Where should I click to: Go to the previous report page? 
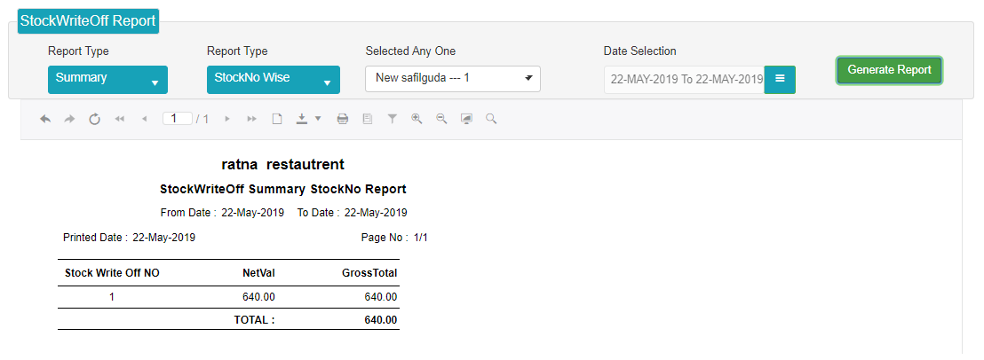pyautogui.click(x=145, y=118)
